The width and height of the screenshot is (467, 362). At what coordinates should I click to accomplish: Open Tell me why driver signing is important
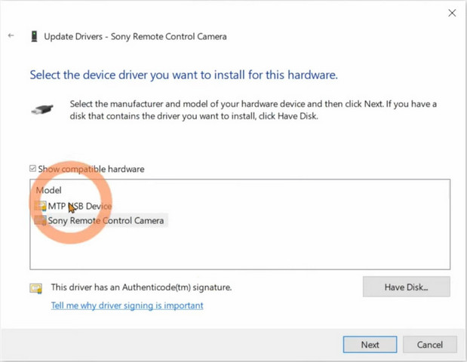click(128, 305)
